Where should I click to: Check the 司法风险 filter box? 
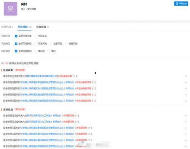[36, 44]
